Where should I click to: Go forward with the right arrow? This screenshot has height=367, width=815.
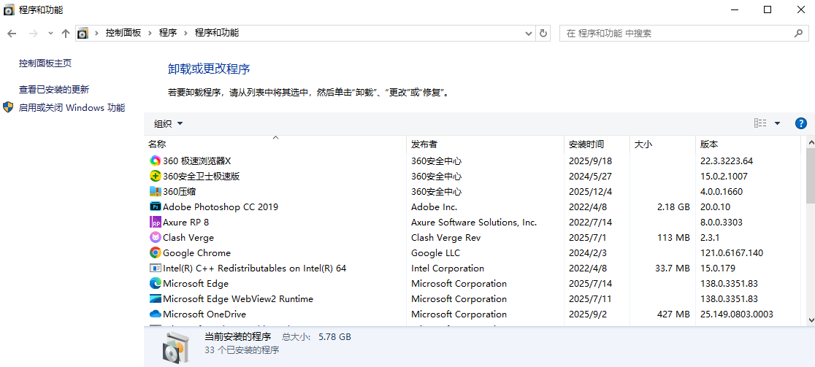pos(34,34)
